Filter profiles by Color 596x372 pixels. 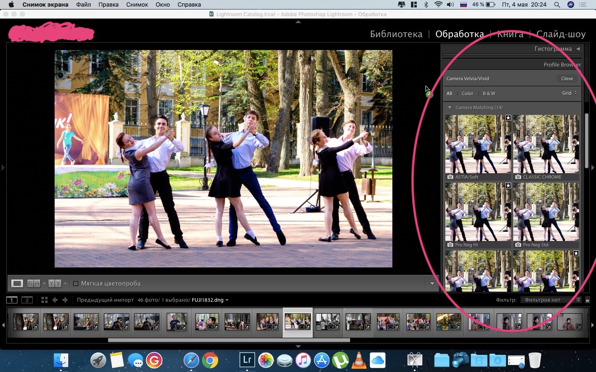coord(467,93)
